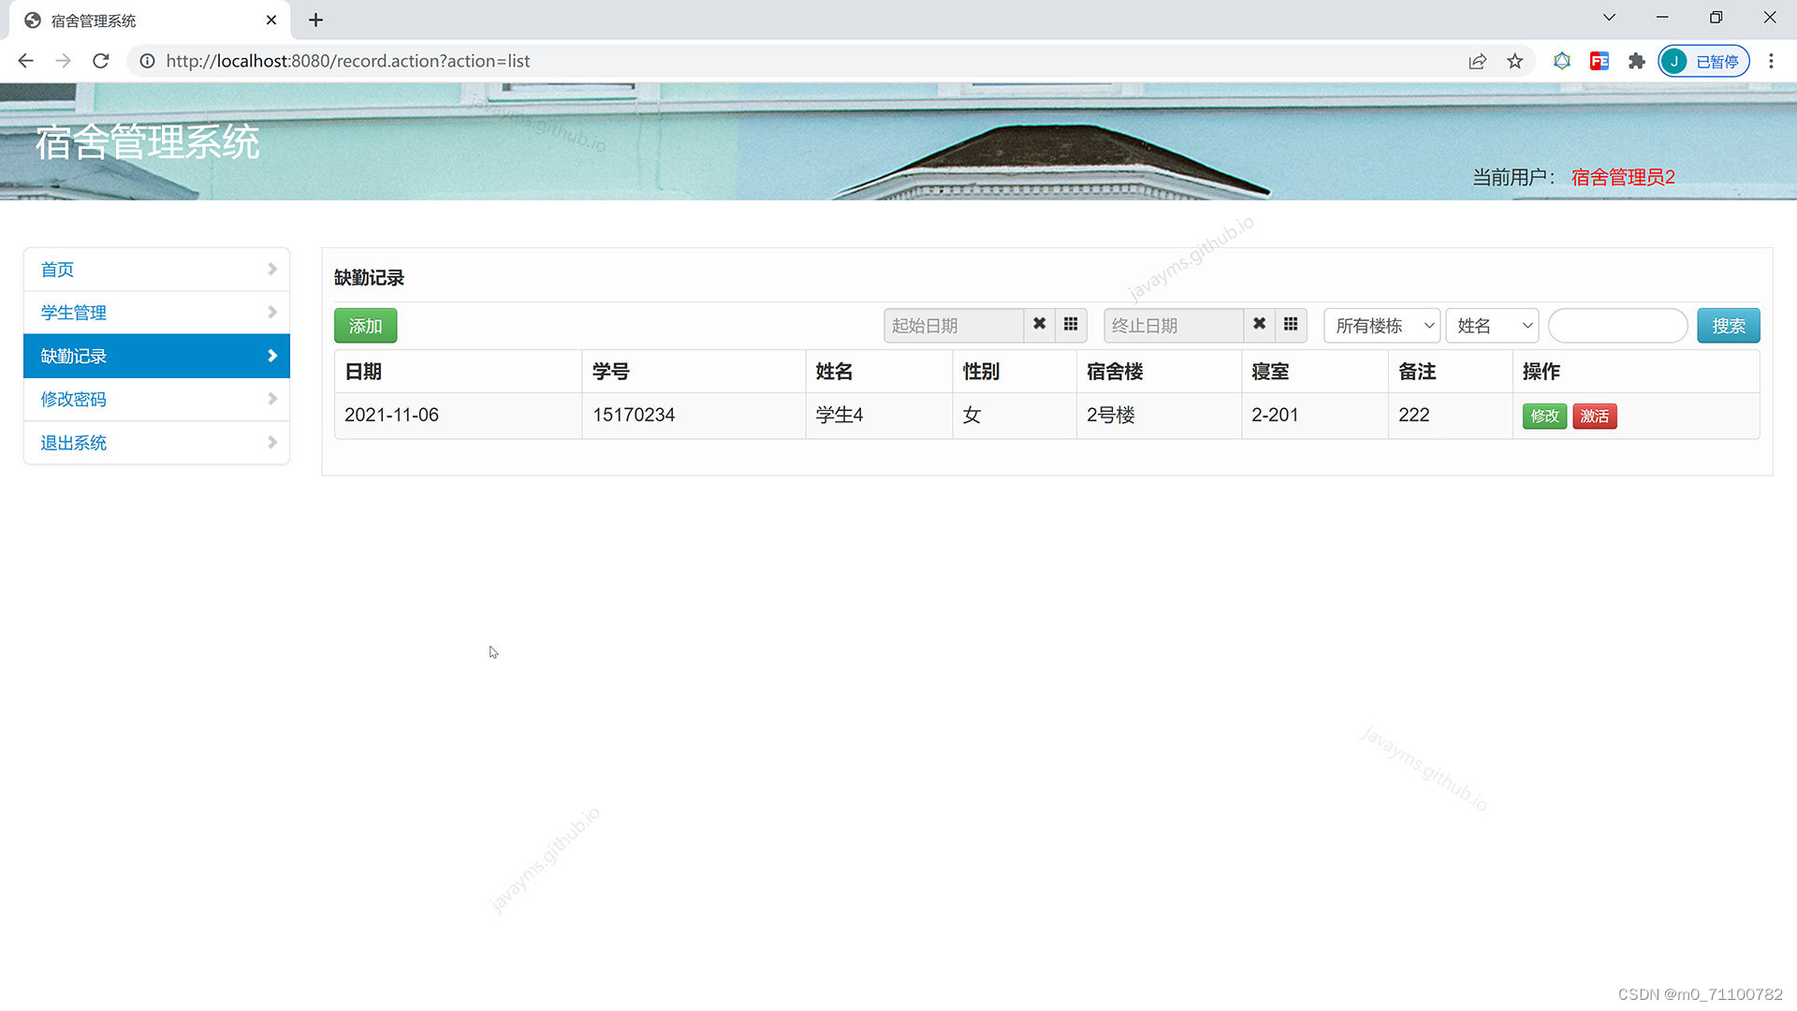
Task: Click the share page icon in address bar
Action: coord(1477,61)
